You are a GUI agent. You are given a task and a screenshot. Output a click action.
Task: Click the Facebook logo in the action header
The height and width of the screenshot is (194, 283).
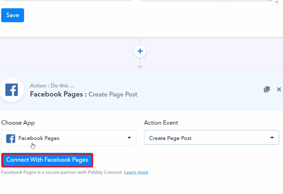point(12,90)
